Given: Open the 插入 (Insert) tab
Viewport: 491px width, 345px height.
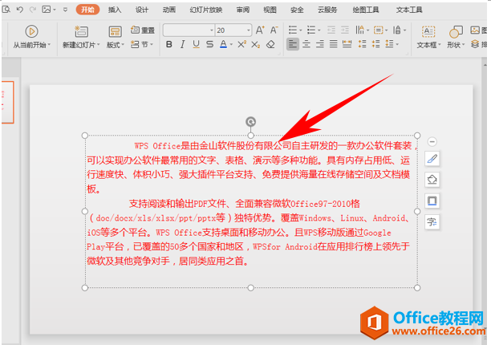Looking at the screenshot, I should pos(115,10).
